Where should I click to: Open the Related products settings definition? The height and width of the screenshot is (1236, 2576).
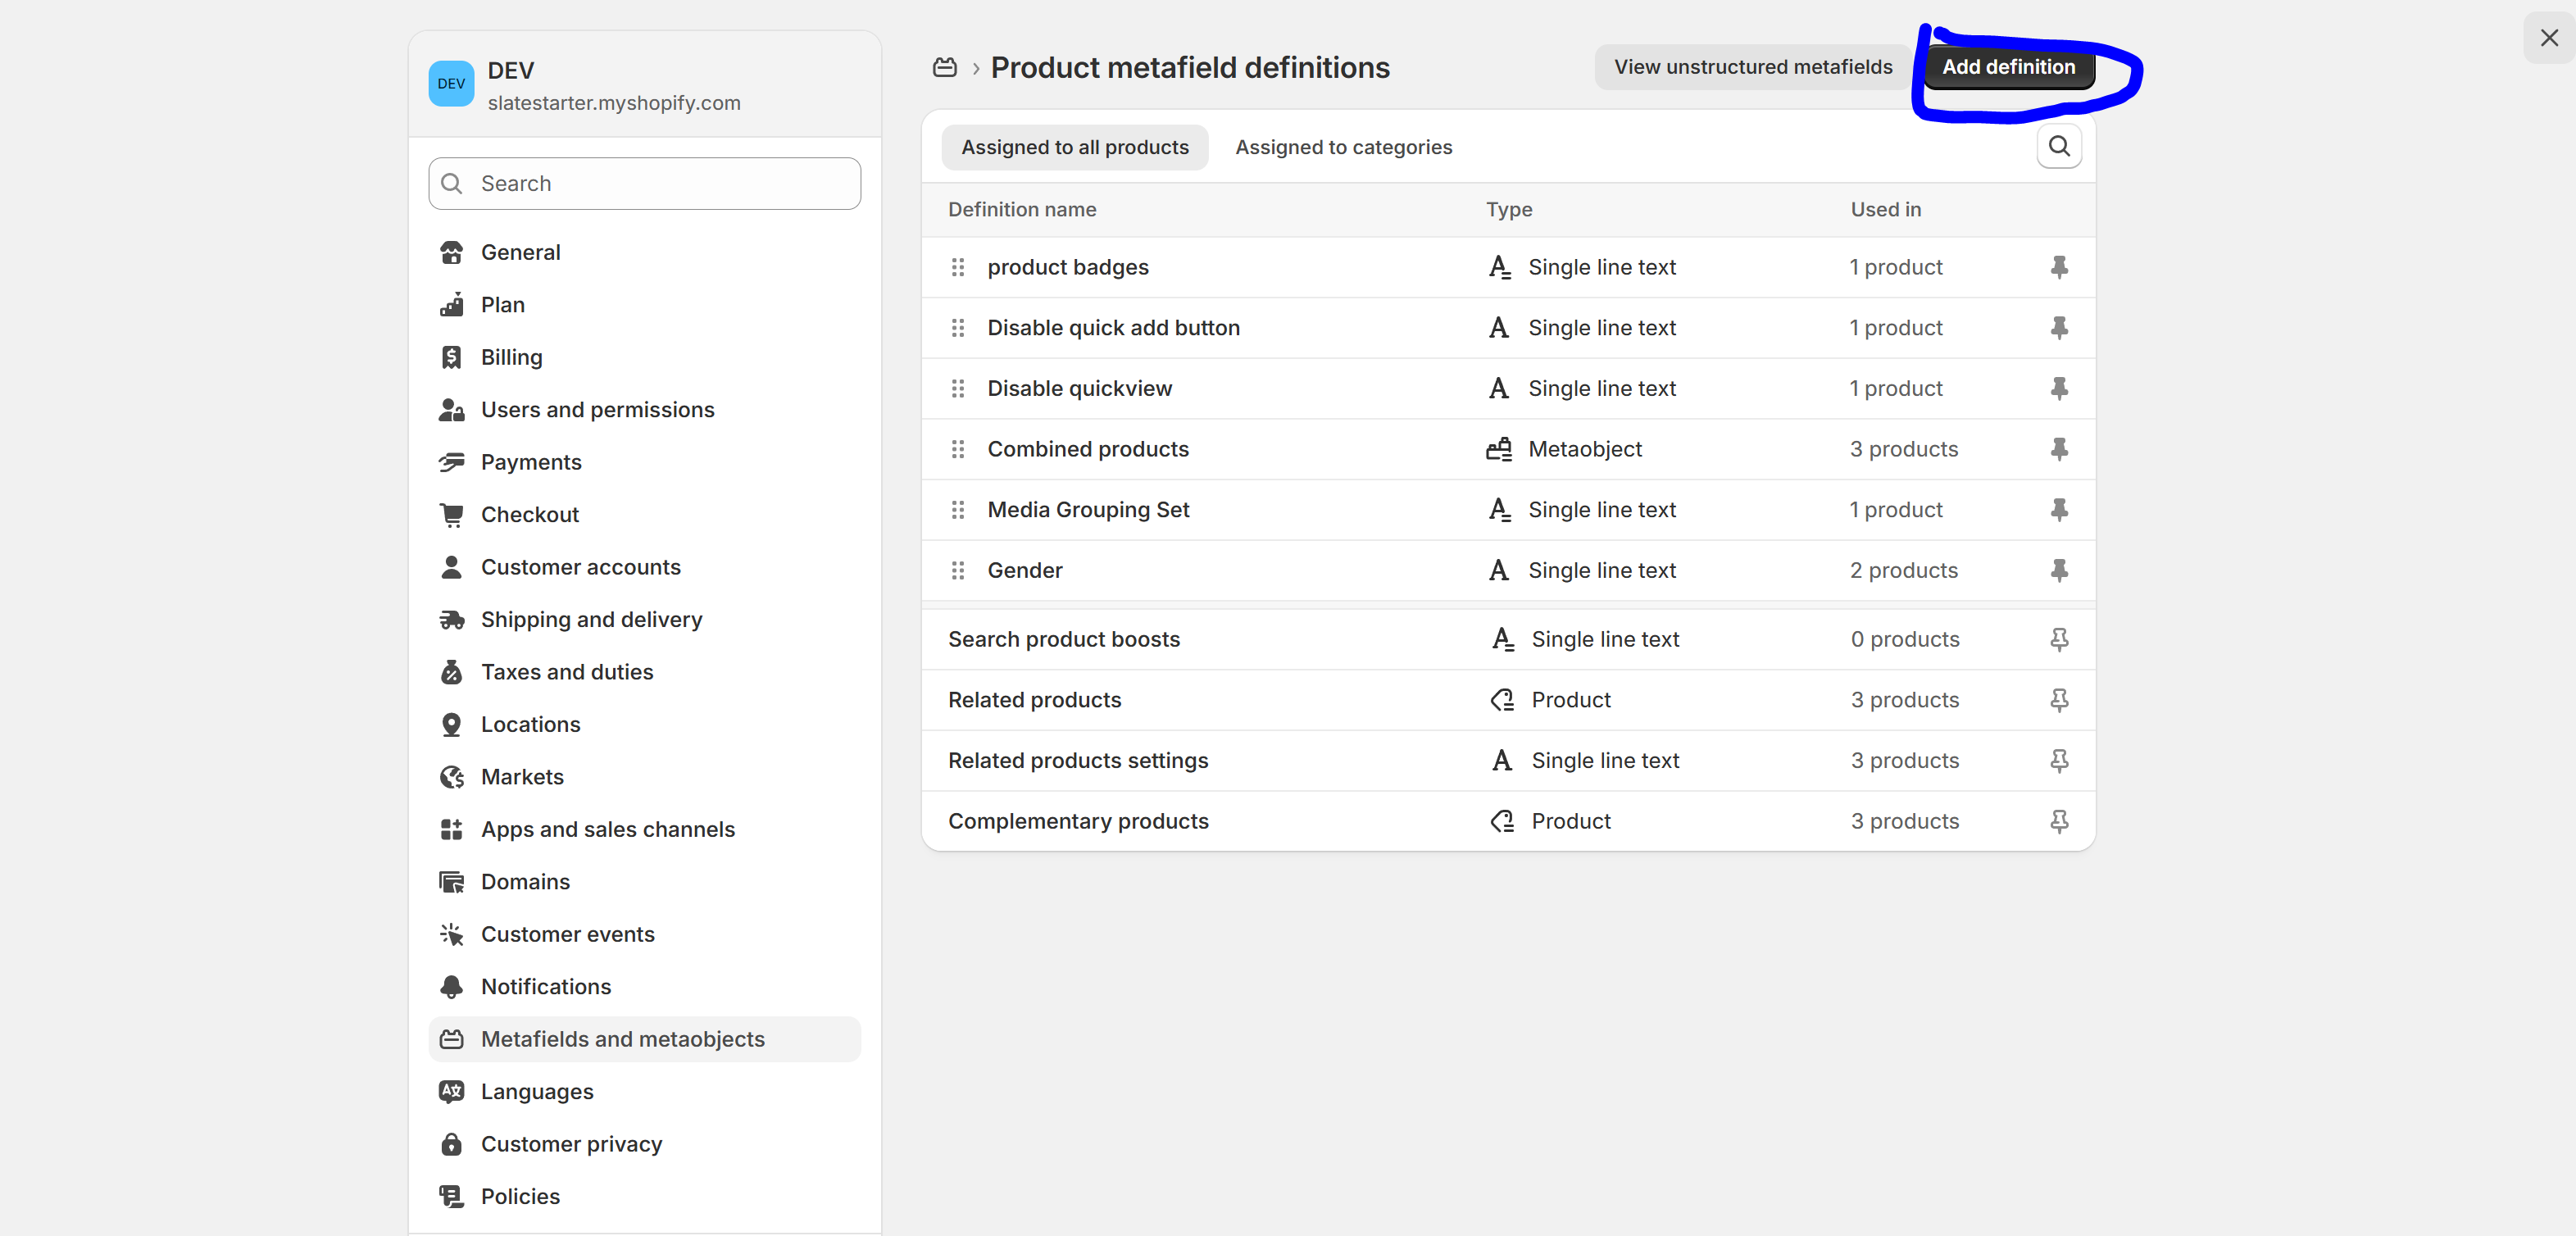1078,761
